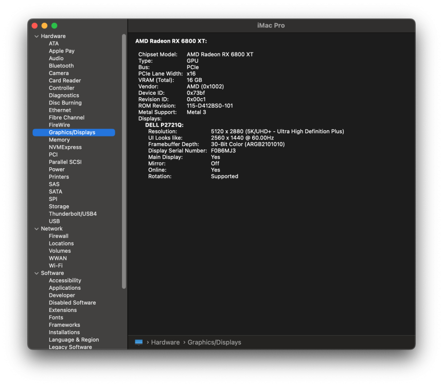
Task: Click the computer icon in path bar
Action: [139, 342]
